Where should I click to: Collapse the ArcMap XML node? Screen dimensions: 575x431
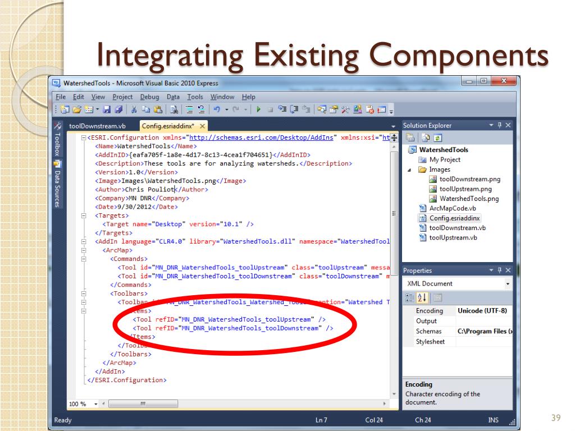tap(84, 250)
